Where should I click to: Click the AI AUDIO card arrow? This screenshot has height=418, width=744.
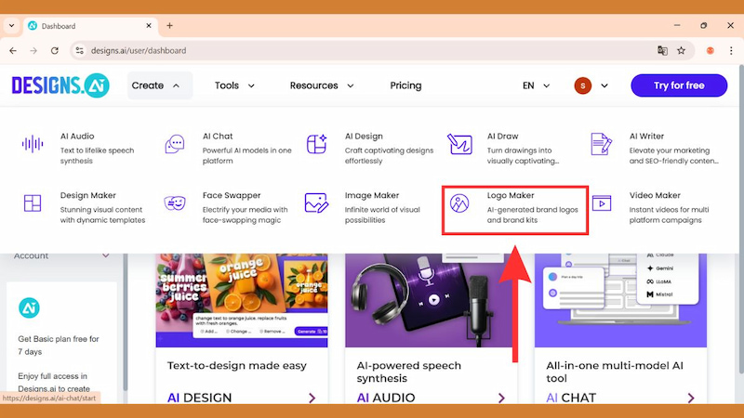pyautogui.click(x=501, y=398)
